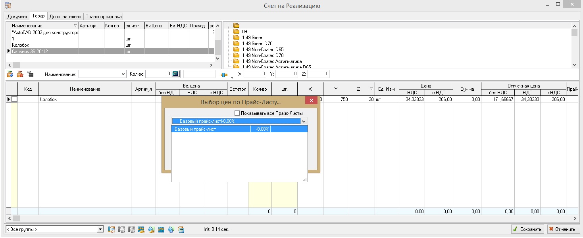Open the Все группы dropdown list

[100, 229]
